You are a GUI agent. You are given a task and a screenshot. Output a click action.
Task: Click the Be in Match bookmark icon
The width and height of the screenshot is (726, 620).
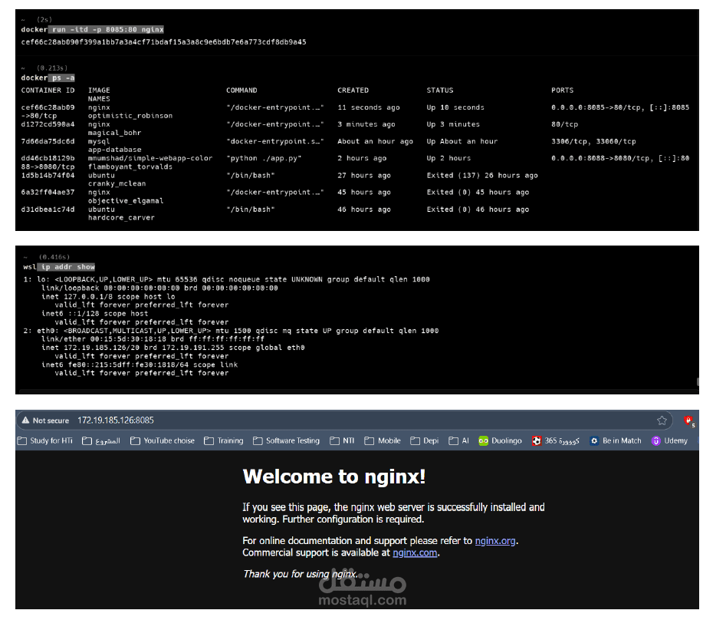tap(593, 440)
